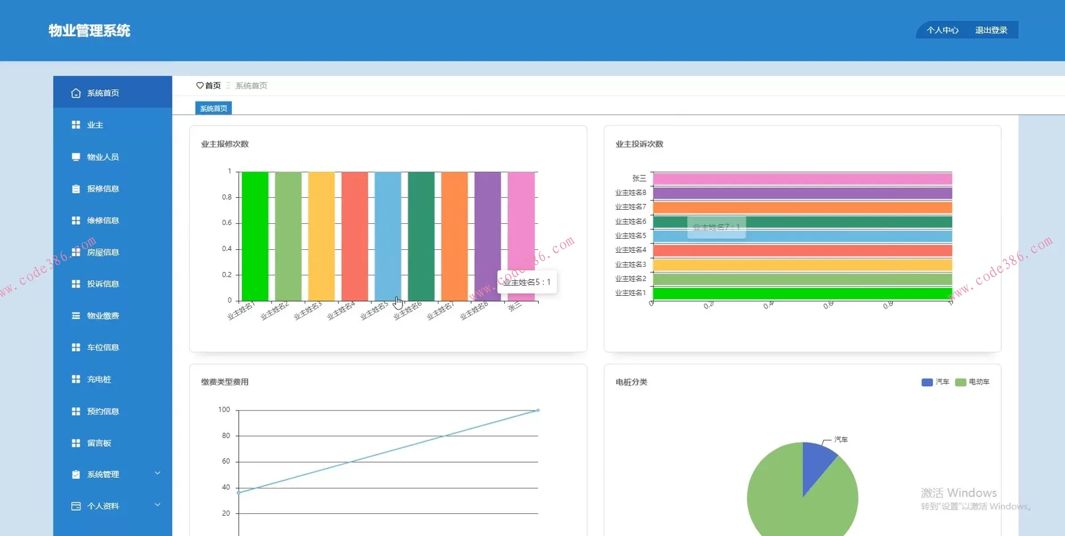Click the clipboard icon beside 报修信息

(x=76, y=189)
